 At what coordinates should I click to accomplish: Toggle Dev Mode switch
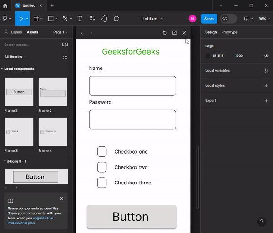(228, 19)
